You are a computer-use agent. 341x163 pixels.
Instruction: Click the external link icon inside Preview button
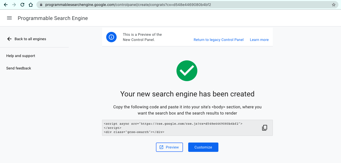[162, 147]
